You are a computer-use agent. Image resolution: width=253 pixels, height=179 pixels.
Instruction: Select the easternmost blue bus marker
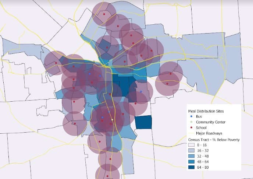pyautogui.click(x=141, y=92)
